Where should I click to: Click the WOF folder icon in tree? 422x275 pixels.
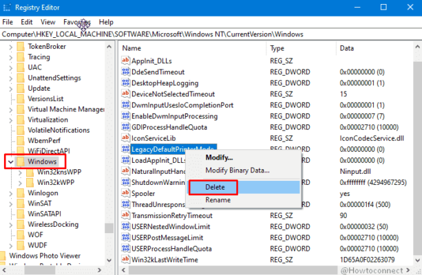21,234
